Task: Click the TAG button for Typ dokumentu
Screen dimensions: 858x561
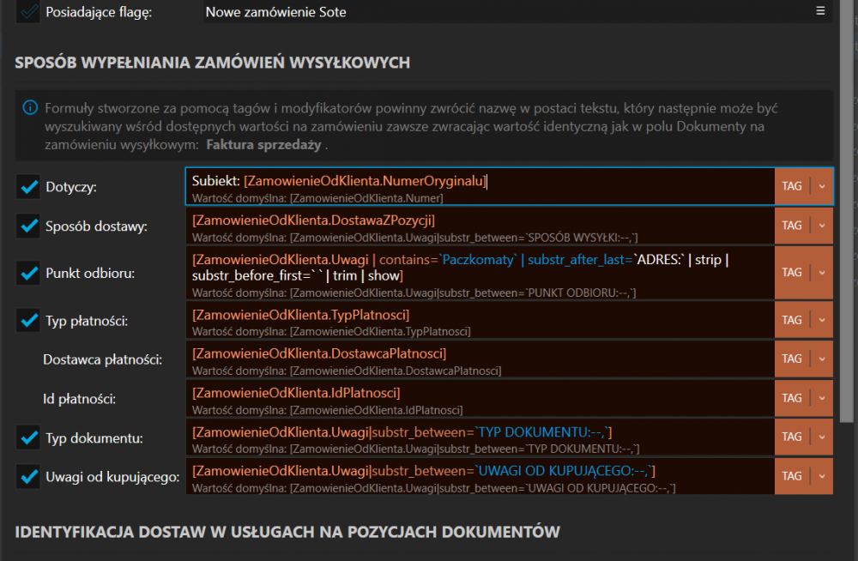Action: 792,437
